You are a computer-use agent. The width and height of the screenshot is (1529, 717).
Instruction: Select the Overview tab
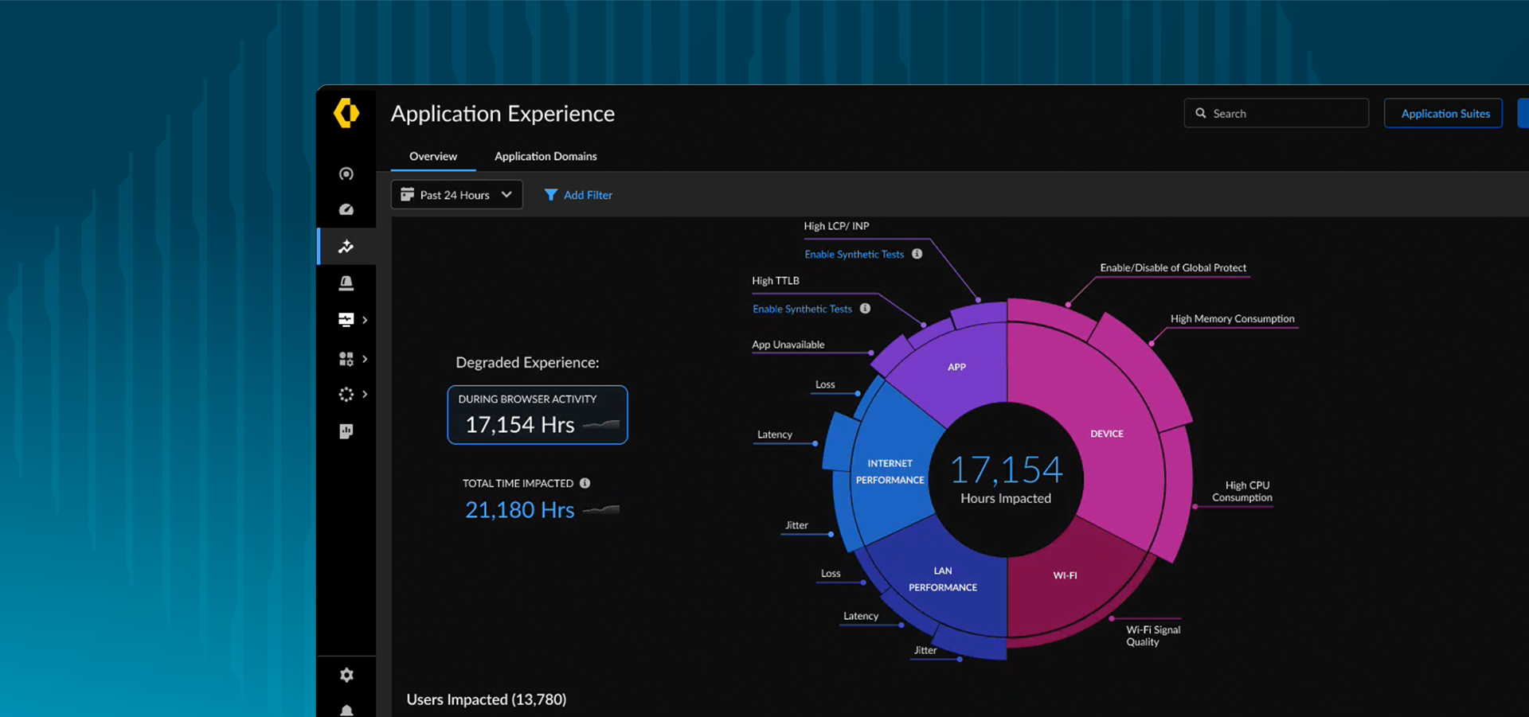coord(432,156)
